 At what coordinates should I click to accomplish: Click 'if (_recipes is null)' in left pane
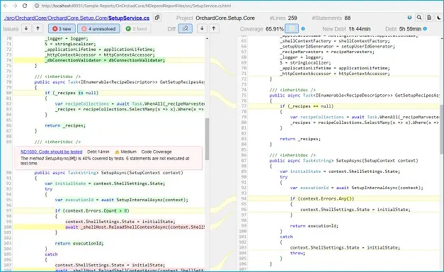(72, 93)
